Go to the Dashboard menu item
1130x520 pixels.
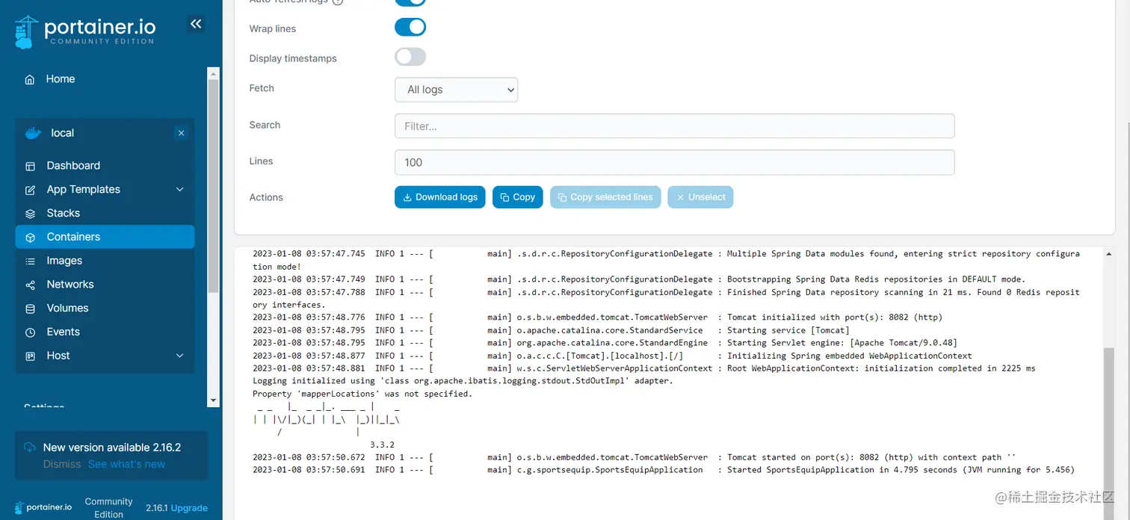point(105,166)
